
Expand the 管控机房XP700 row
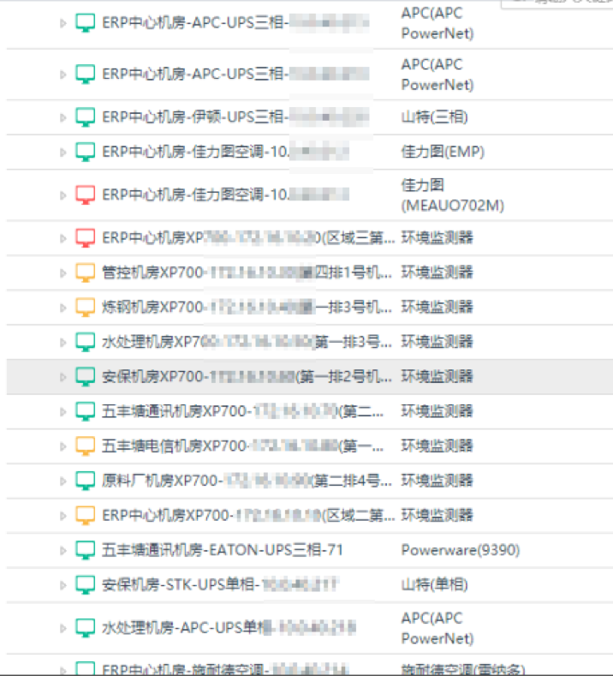coord(62,273)
